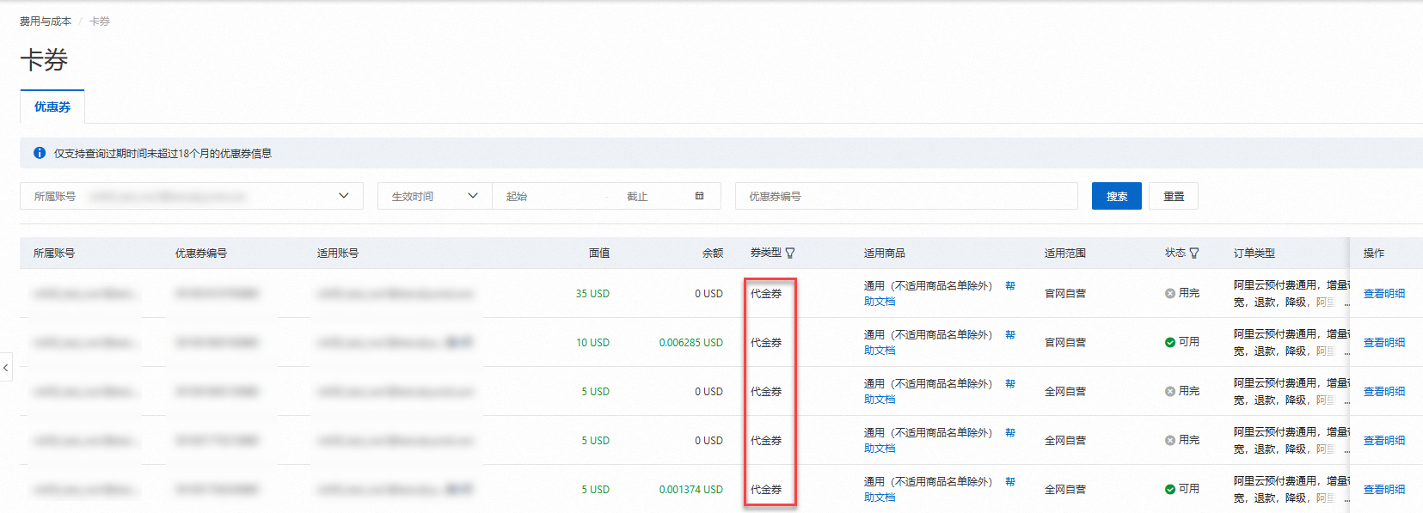Expand the 所属账号 account dropdown
This screenshot has width=1423, height=513.
(192, 196)
